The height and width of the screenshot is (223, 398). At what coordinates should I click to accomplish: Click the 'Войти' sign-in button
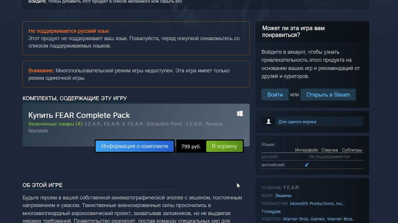[275, 95]
